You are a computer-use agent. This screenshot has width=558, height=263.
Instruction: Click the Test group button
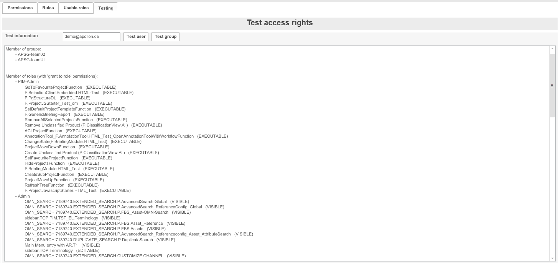tap(165, 36)
